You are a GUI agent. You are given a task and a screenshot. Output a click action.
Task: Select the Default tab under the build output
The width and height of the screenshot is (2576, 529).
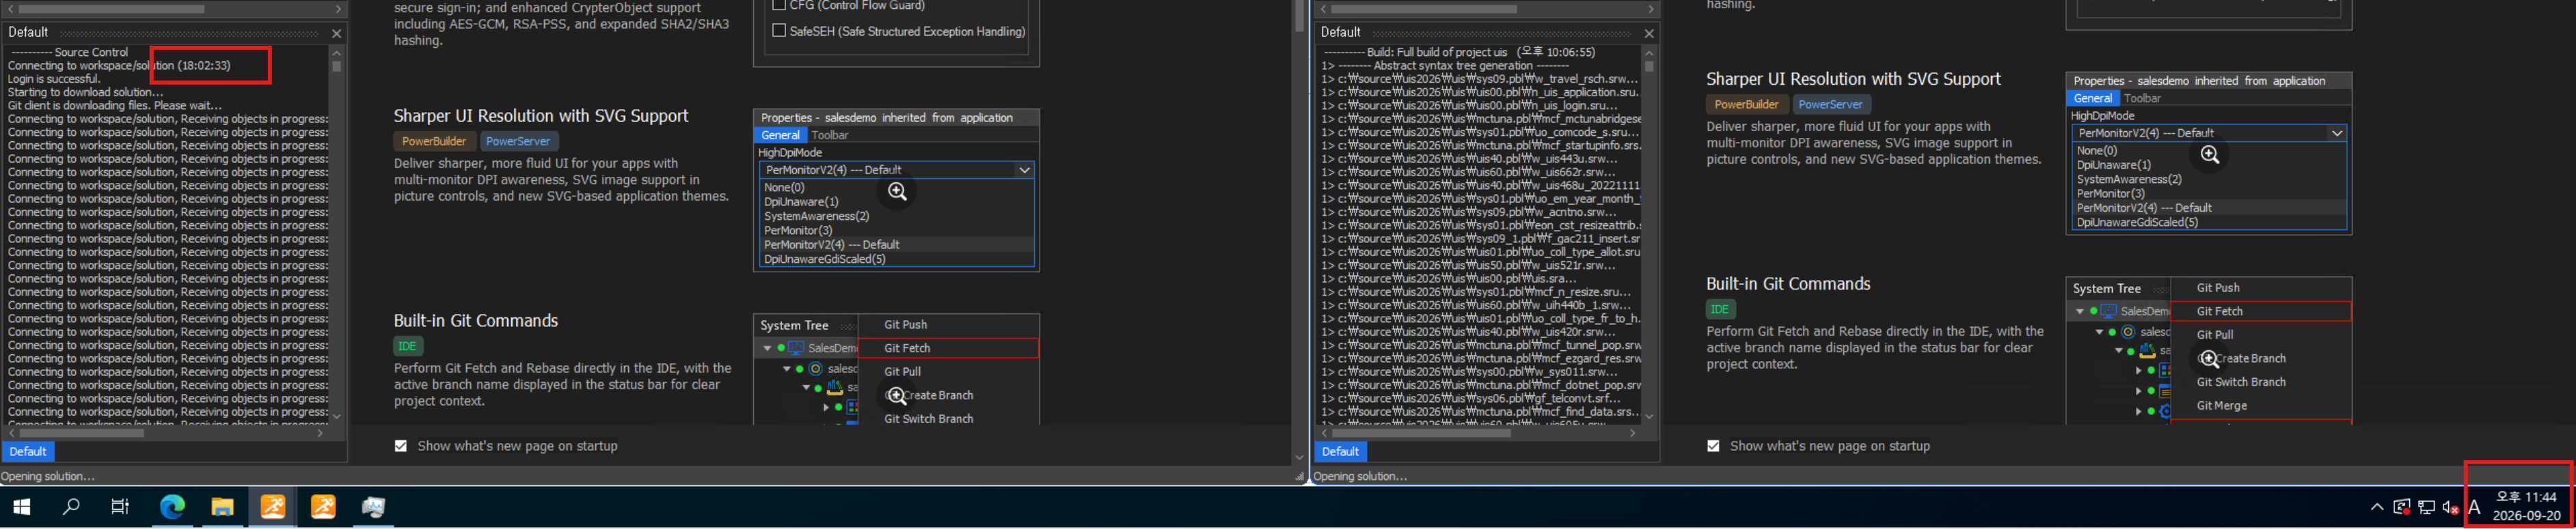1340,451
